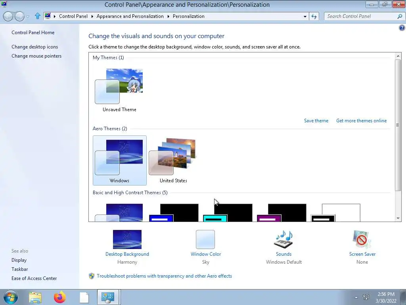The width and height of the screenshot is (406, 305).
Task: Click the Control Panel icon in address bar
Action: pyautogui.click(x=48, y=16)
